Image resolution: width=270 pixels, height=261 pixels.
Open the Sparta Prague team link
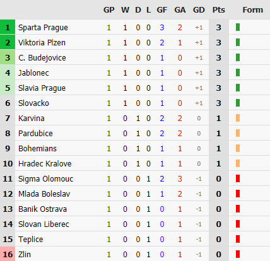43,28
